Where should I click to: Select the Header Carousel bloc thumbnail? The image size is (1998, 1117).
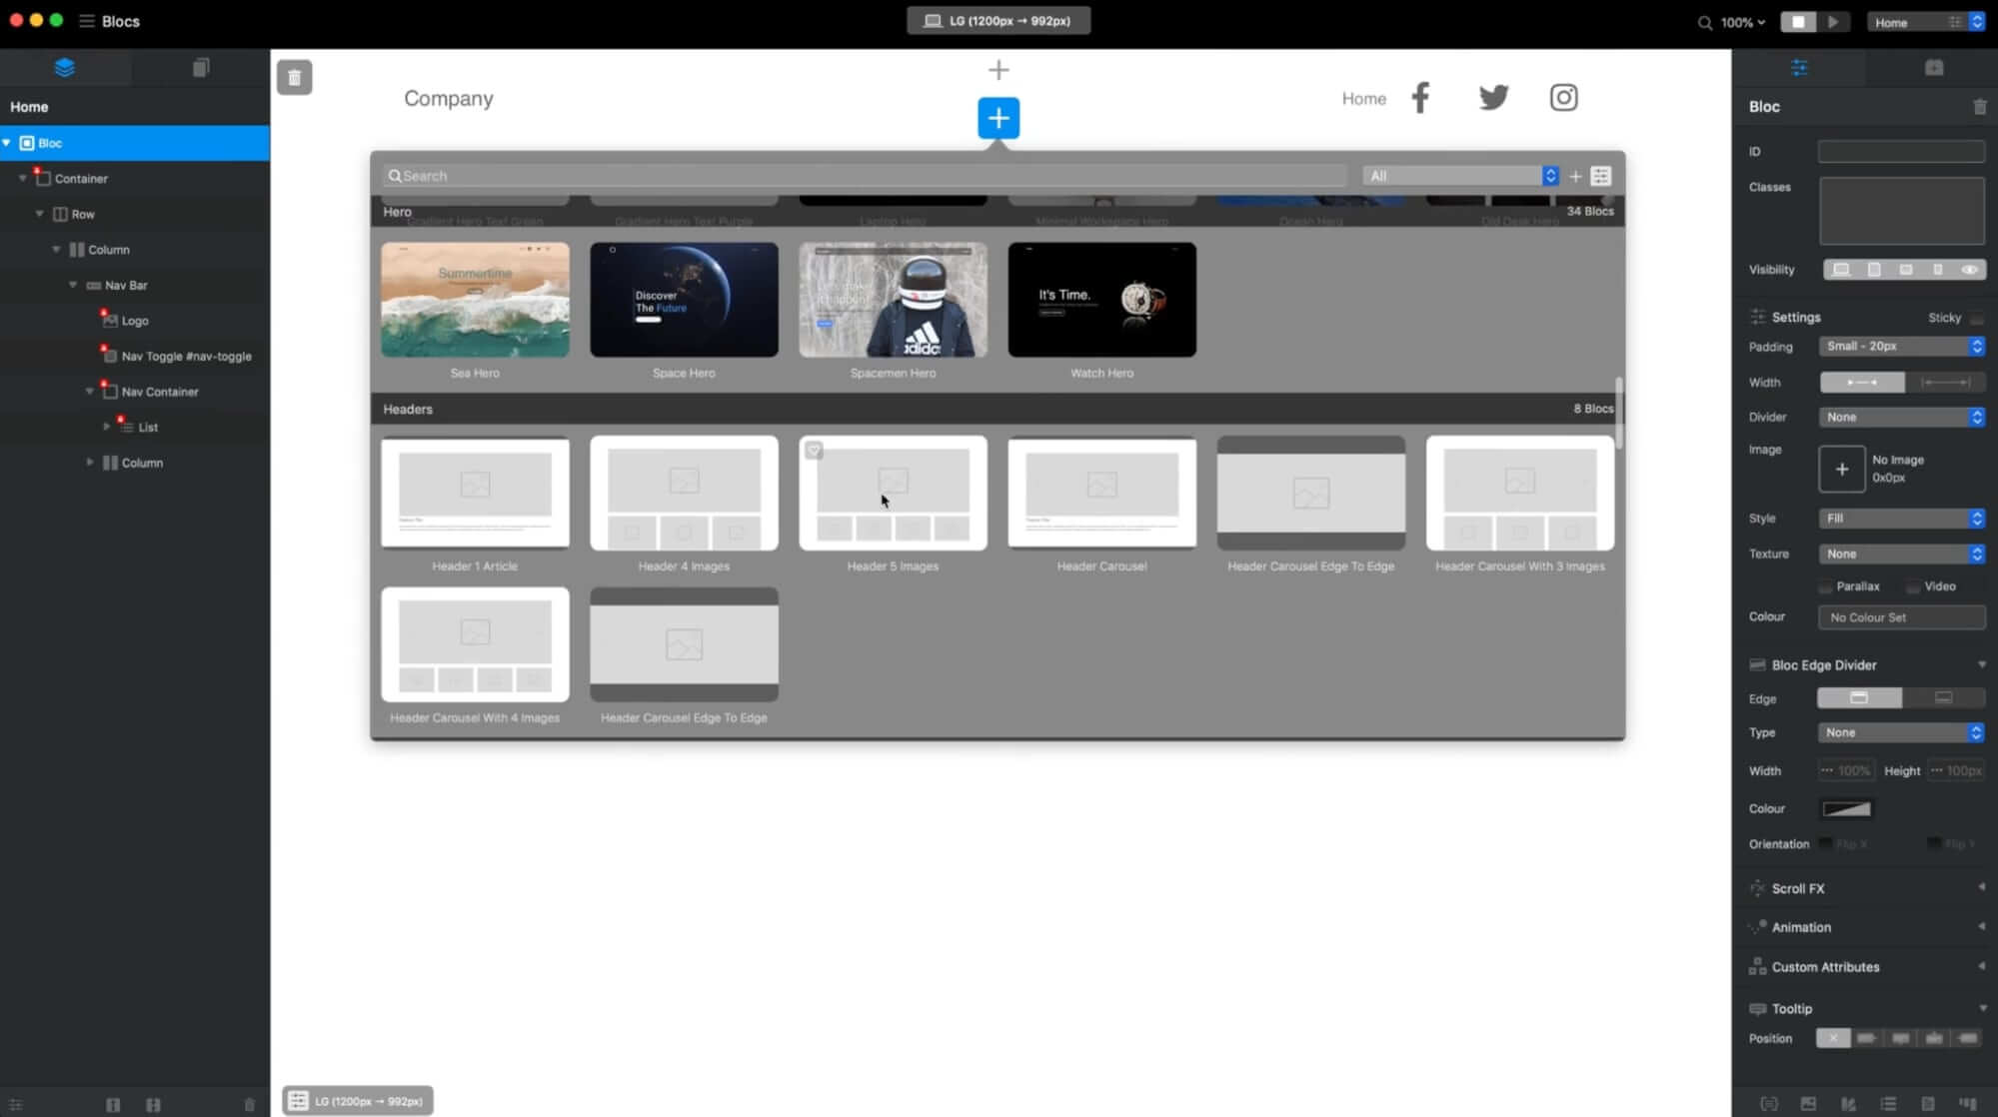(x=1101, y=493)
